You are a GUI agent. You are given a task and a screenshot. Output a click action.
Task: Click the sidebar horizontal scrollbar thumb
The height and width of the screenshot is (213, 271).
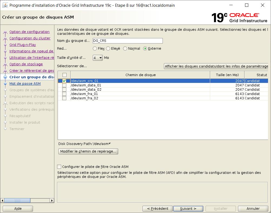coord(17,200)
